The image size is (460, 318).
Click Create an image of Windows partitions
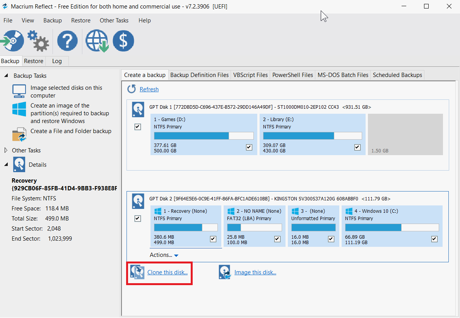[70, 113]
